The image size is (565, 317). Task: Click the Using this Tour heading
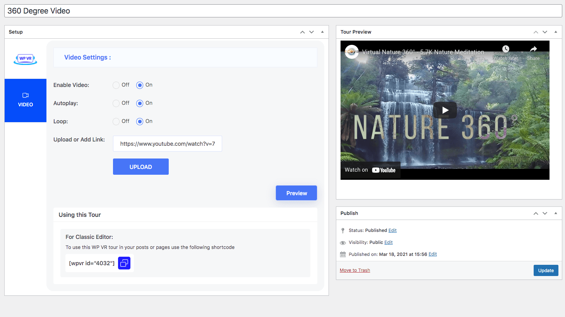coord(80,215)
